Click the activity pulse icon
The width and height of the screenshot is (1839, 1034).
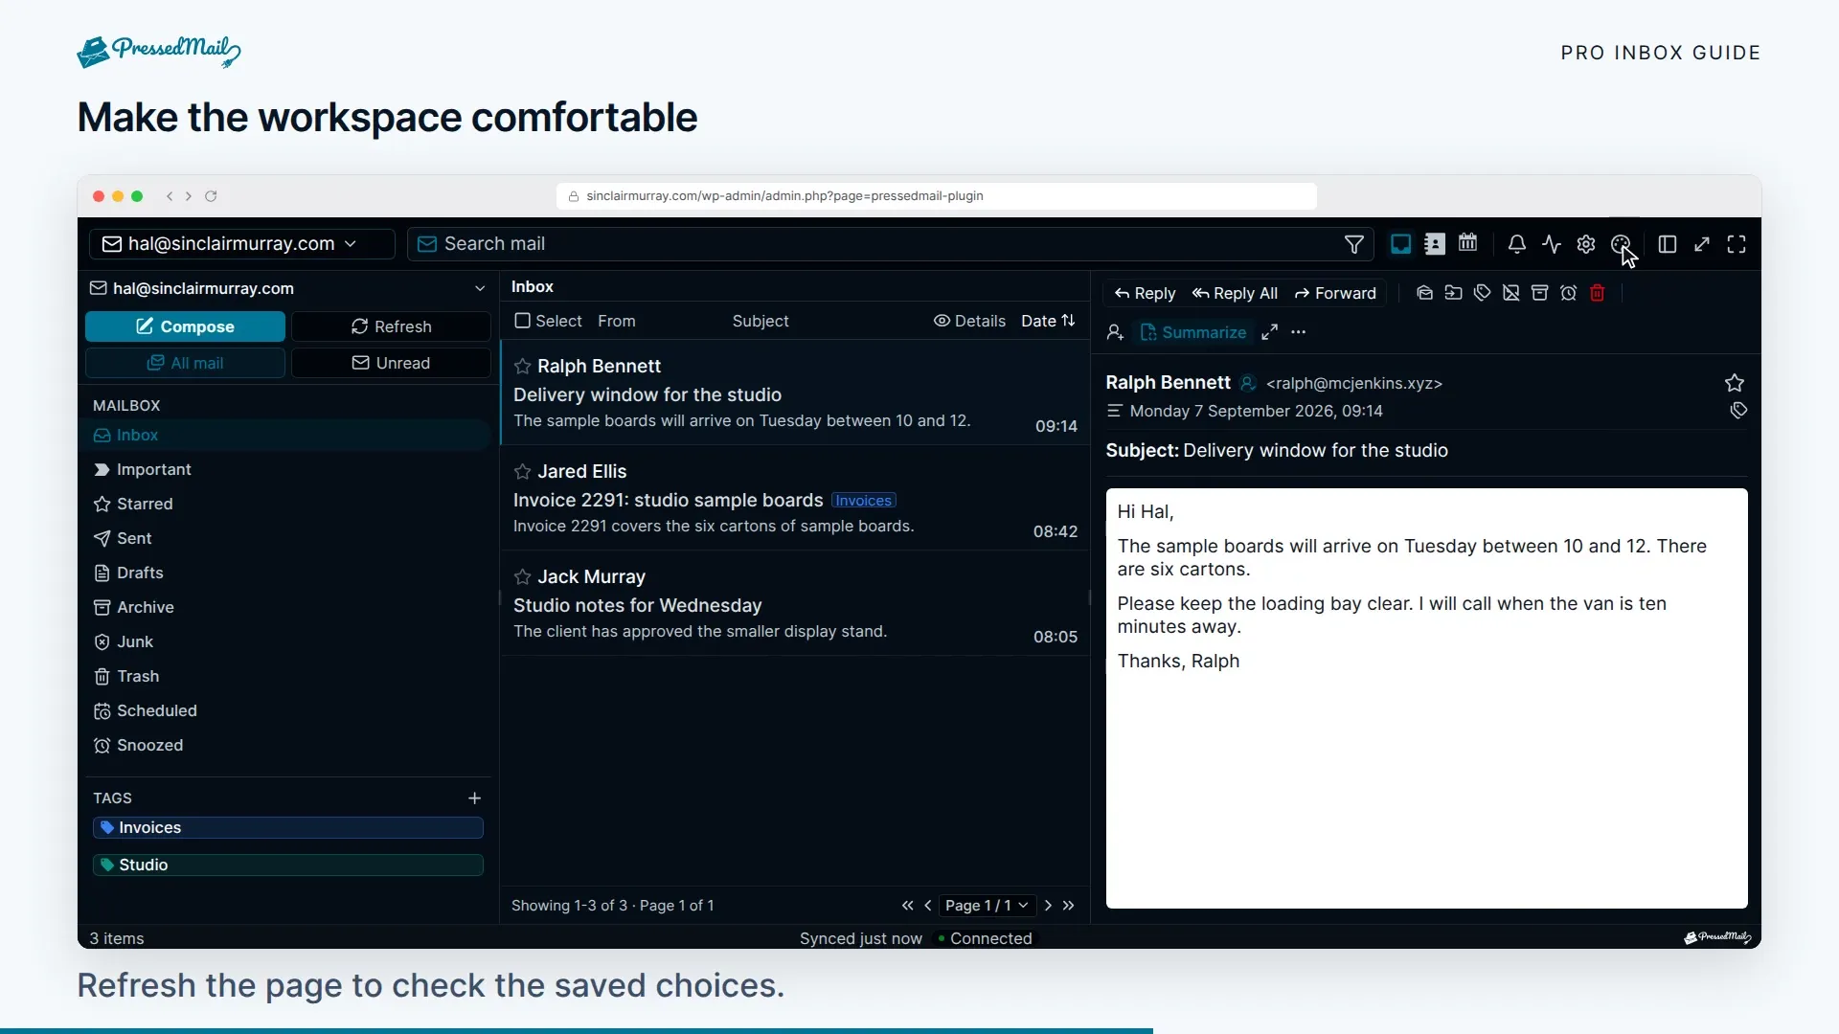[1552, 244]
